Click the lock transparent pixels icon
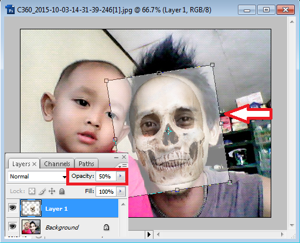Viewport: 300px width, 243px height. (x=32, y=191)
